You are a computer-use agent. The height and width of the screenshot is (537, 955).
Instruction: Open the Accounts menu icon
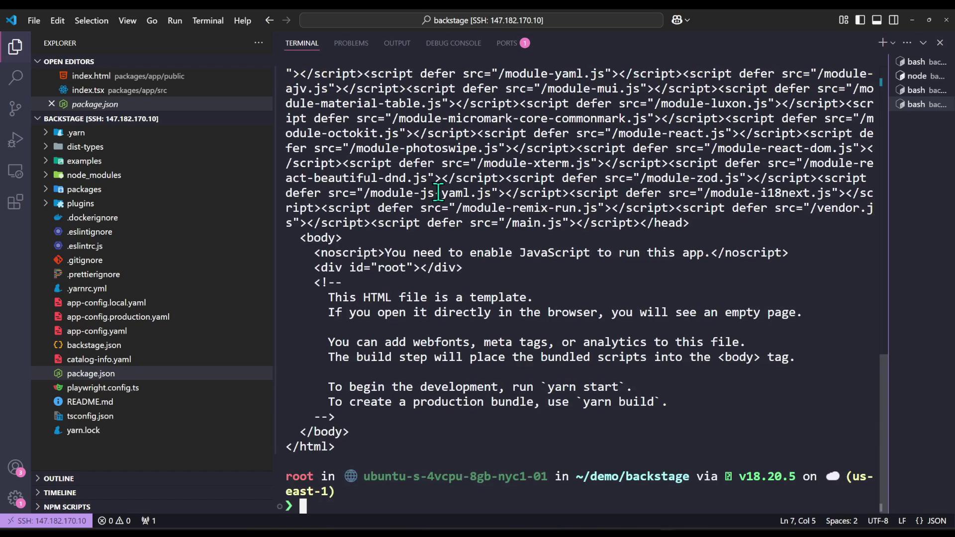(15, 467)
